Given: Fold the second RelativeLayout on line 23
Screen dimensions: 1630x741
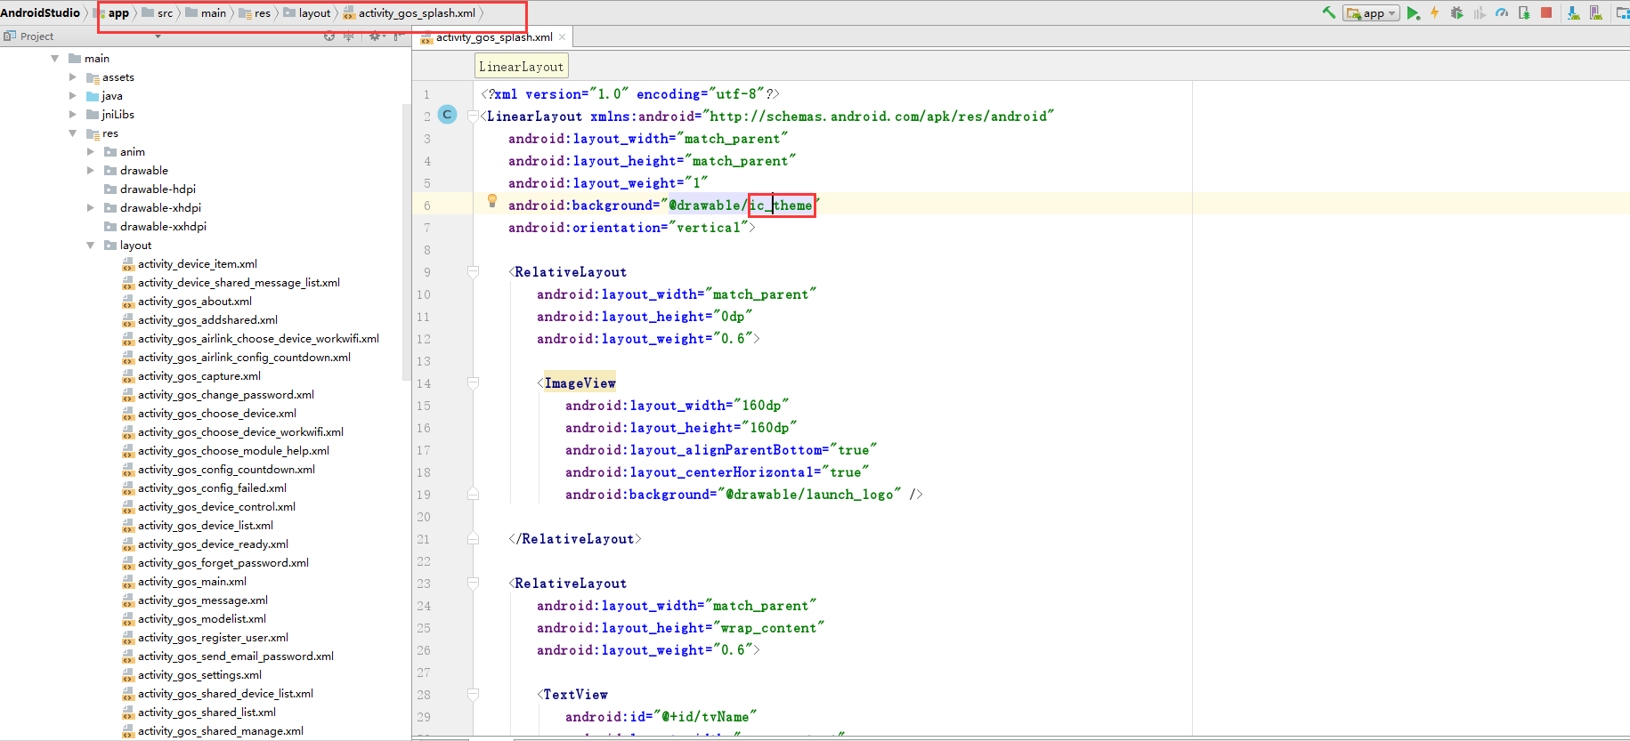Looking at the screenshot, I should [x=474, y=583].
